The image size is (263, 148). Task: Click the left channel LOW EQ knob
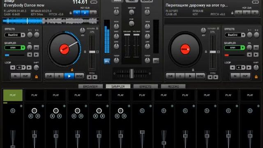click(x=116, y=46)
